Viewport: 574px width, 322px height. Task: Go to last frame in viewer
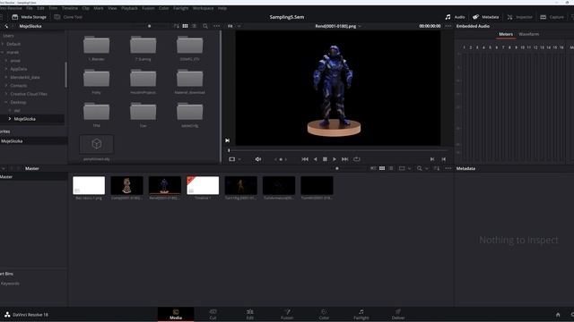344,159
